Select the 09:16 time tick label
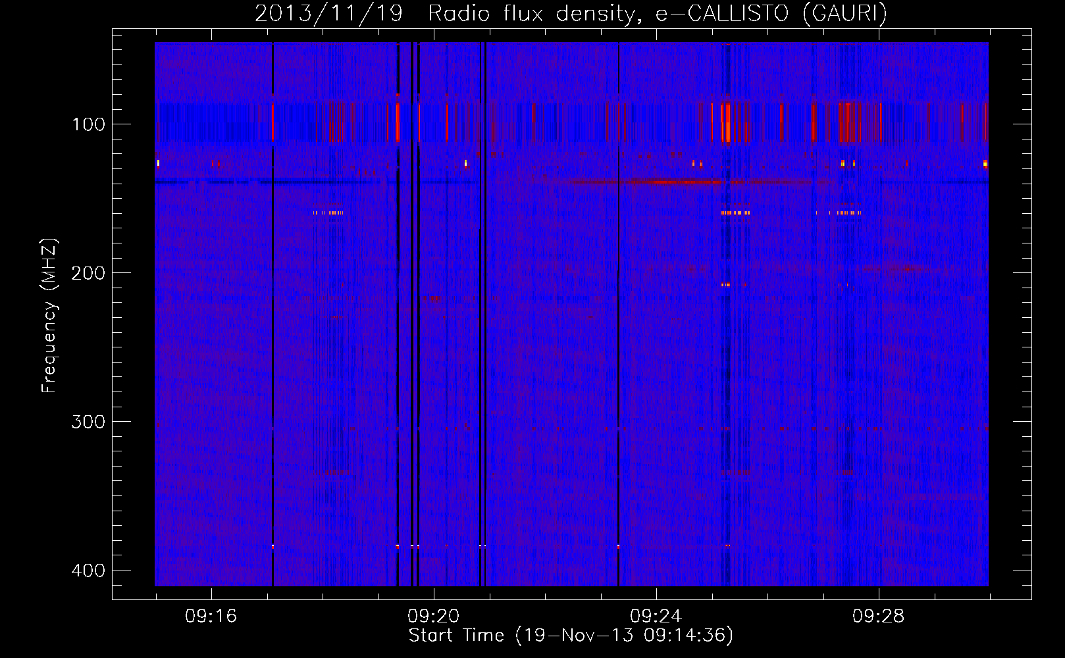Image resolution: width=1065 pixels, height=658 pixels. [x=211, y=617]
